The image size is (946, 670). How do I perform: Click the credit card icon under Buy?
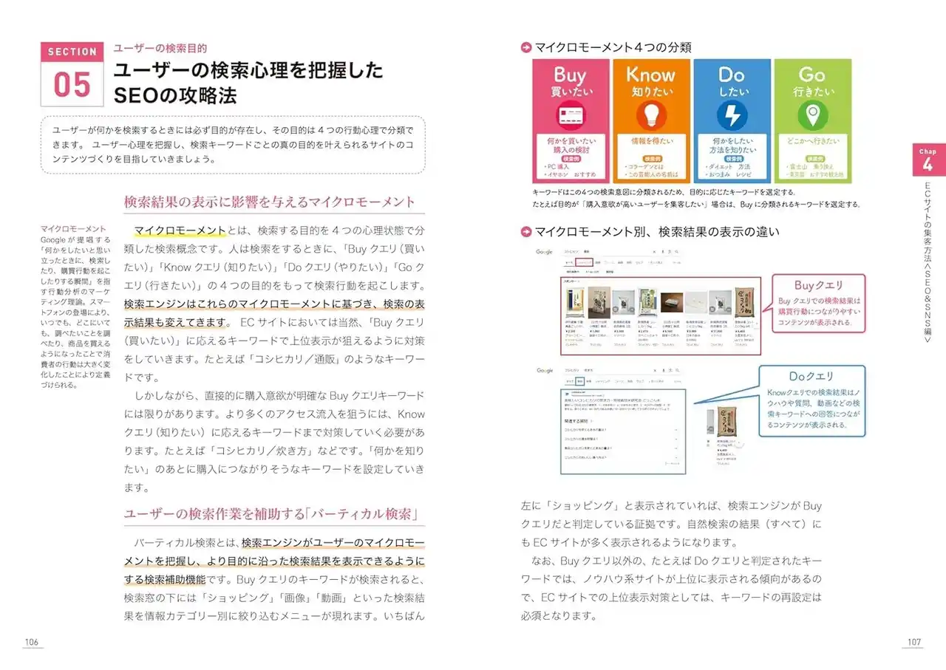pyautogui.click(x=570, y=115)
